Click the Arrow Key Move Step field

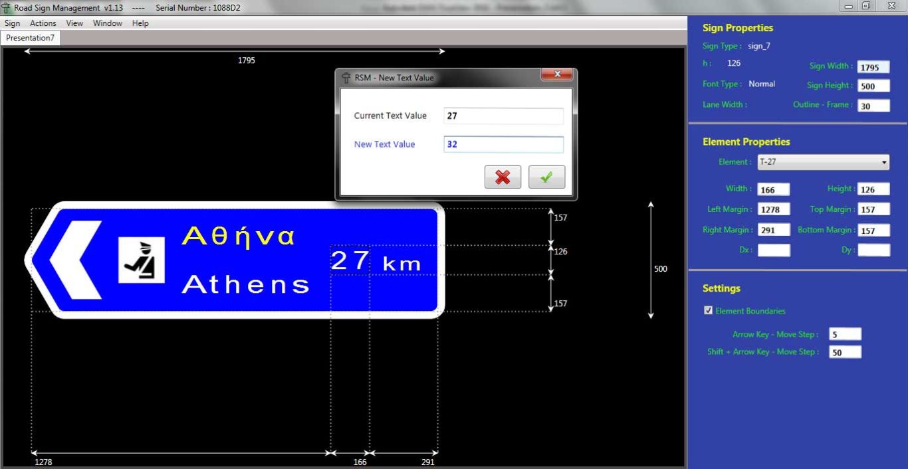click(x=845, y=335)
